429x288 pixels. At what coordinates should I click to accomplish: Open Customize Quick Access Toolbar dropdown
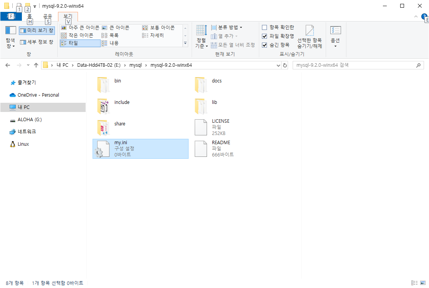tap(35, 6)
